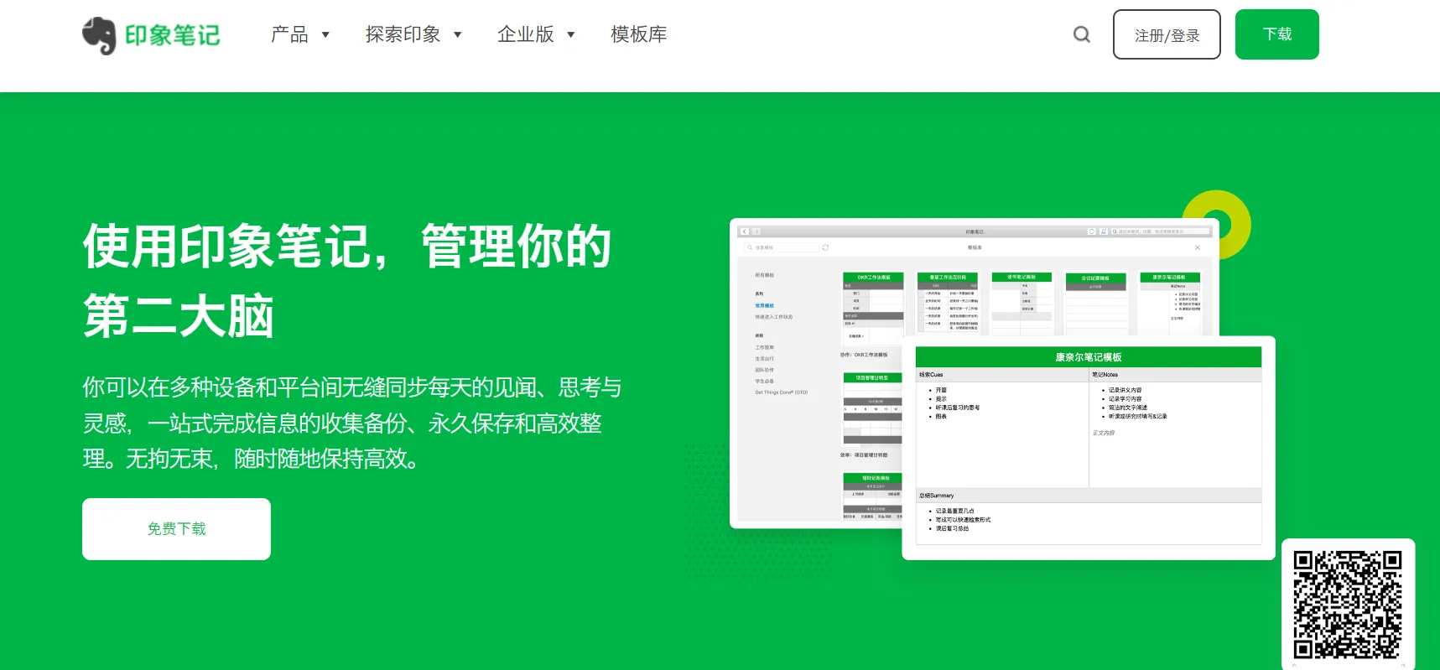Open the 模板库 menu item
1440x670 pixels.
[639, 34]
